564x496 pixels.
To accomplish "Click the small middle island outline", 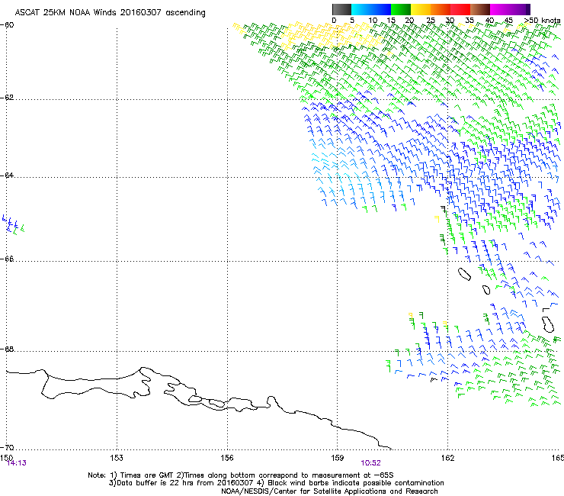I will 486,290.
